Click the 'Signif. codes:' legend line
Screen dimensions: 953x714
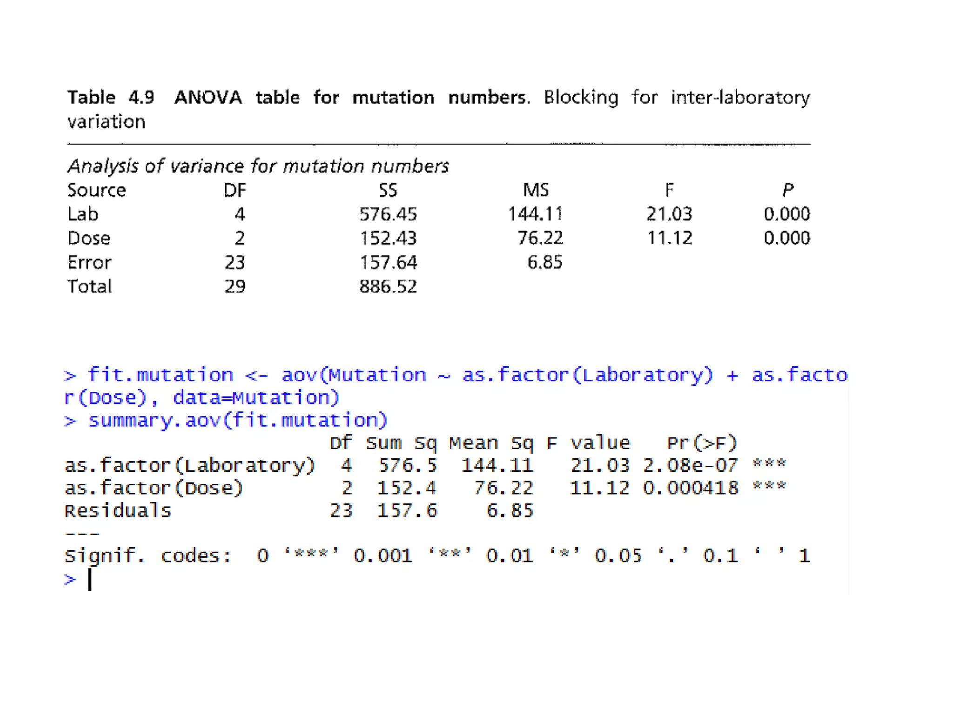click(x=148, y=556)
